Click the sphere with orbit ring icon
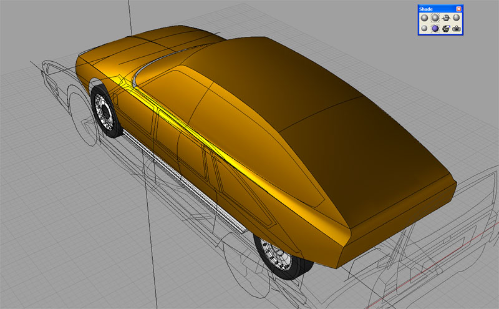499x309 pixels. click(446, 18)
